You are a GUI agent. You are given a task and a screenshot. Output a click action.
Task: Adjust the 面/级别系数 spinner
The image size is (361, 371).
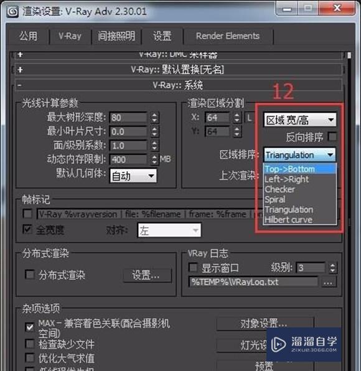[x=154, y=146]
